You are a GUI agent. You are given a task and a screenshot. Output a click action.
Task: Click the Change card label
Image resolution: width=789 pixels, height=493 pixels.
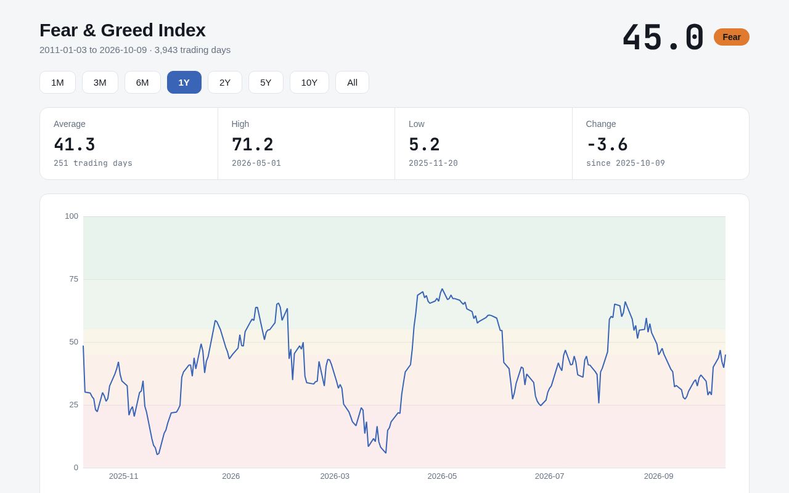pyautogui.click(x=601, y=124)
